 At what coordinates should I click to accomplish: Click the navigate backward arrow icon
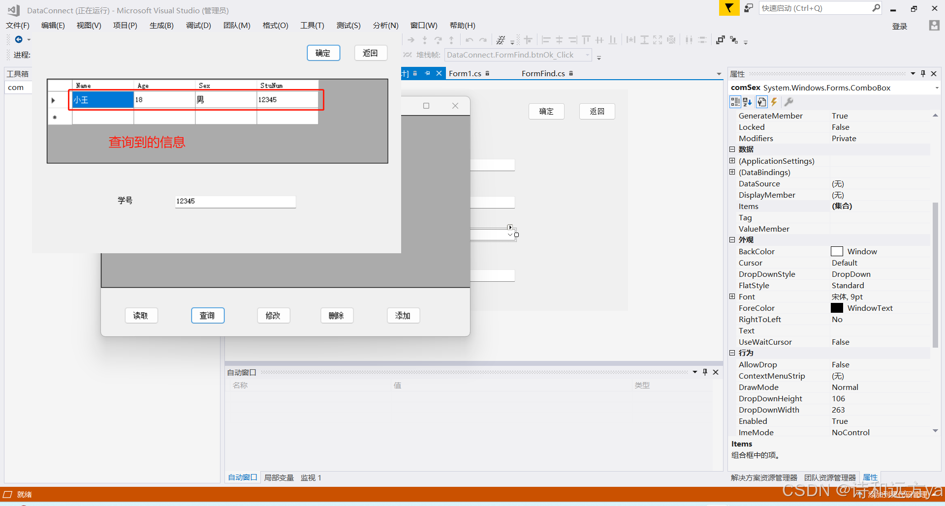tap(19, 39)
